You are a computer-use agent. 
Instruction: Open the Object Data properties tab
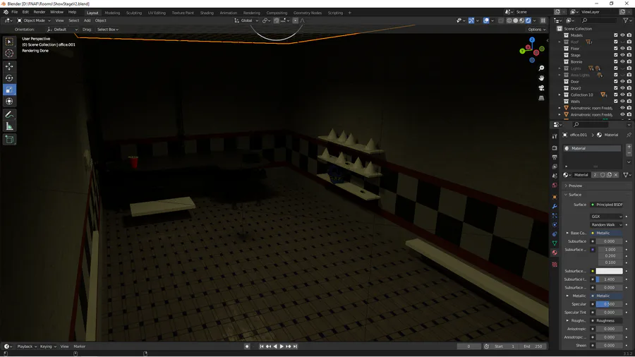tap(555, 243)
